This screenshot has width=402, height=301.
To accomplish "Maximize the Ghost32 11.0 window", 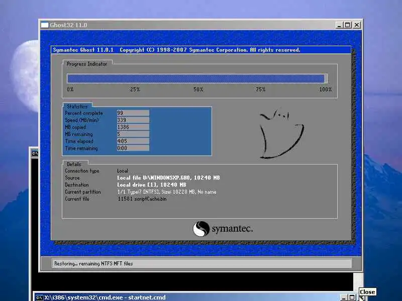I will point(348,25).
